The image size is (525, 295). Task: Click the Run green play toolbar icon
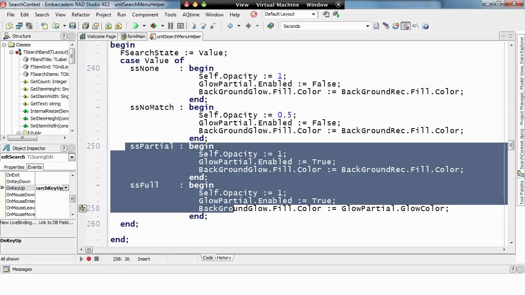pos(135,26)
